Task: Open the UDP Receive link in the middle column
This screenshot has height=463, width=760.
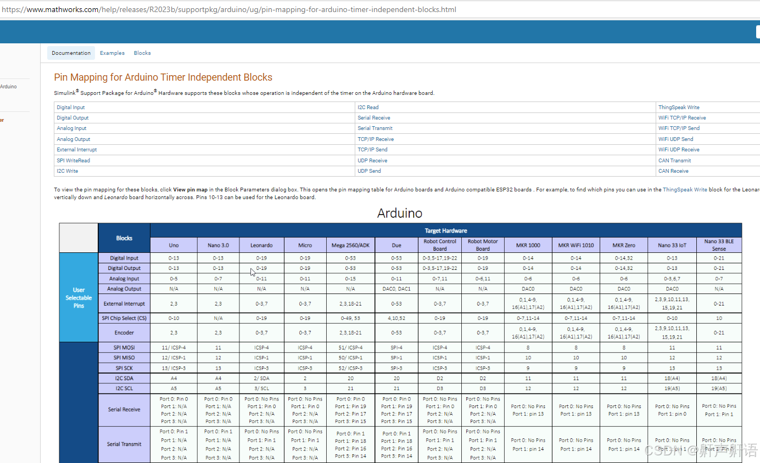Action: pyautogui.click(x=372, y=161)
